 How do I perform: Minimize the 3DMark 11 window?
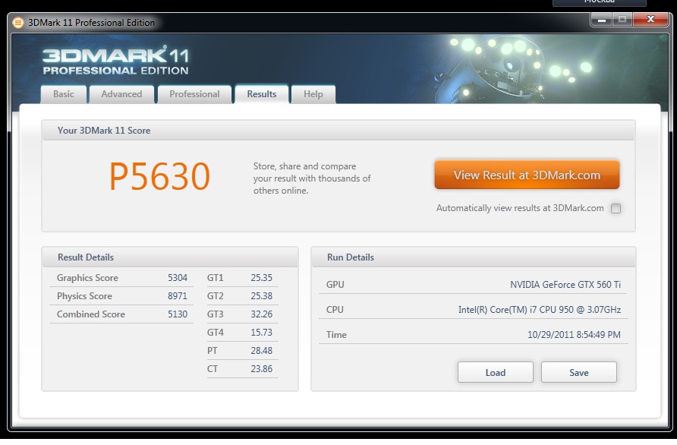pos(601,20)
